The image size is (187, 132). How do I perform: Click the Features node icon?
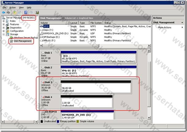7,24
